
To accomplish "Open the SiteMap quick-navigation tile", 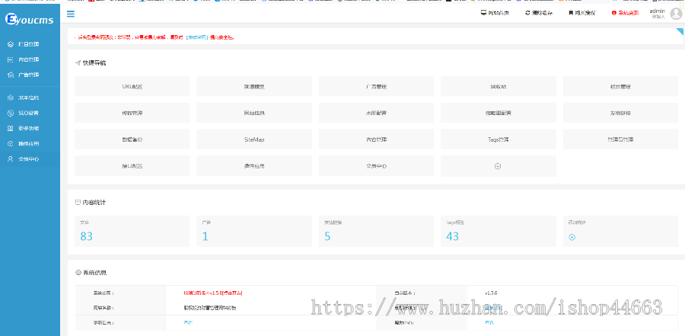I will click(x=254, y=139).
